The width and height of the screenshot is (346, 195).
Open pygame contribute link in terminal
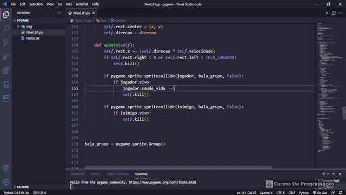point(162,183)
